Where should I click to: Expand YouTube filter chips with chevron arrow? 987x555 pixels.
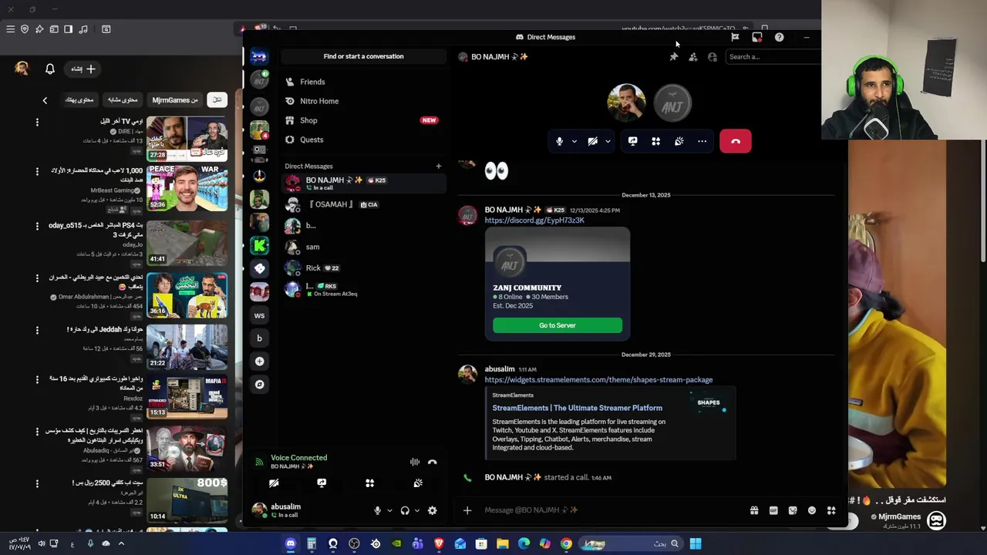(45, 100)
